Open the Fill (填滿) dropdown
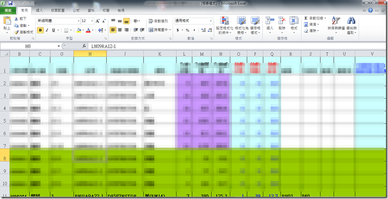This screenshot has height=199, width=388. [x=311, y=24]
